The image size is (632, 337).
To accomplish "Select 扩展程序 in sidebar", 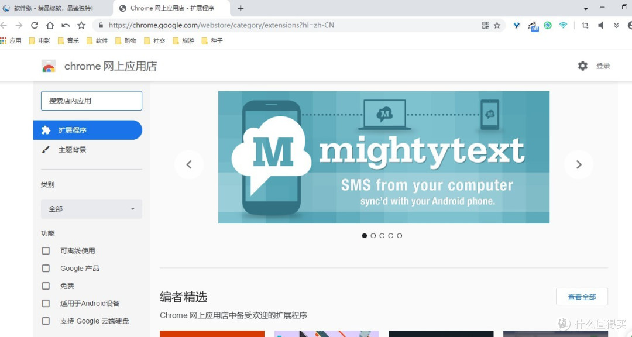I will pyautogui.click(x=87, y=130).
